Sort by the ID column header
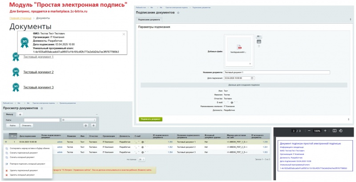 (x=13, y=136)
